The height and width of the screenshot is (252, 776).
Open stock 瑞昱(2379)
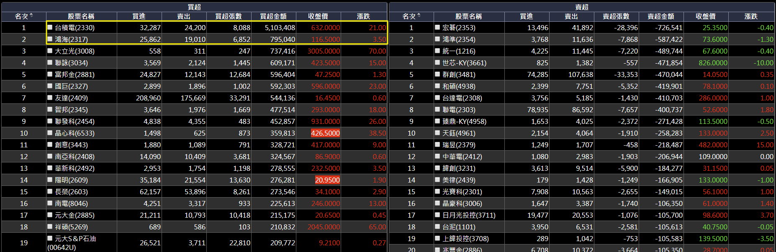pos(459,145)
